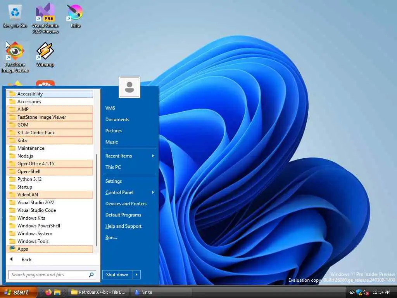Screen dimensions: 397x298
Task: Open the AIMP program folder
Action: pos(50,109)
